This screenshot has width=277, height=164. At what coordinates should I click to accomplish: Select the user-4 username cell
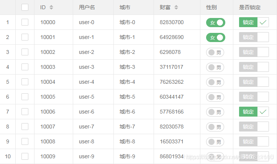click(x=87, y=82)
